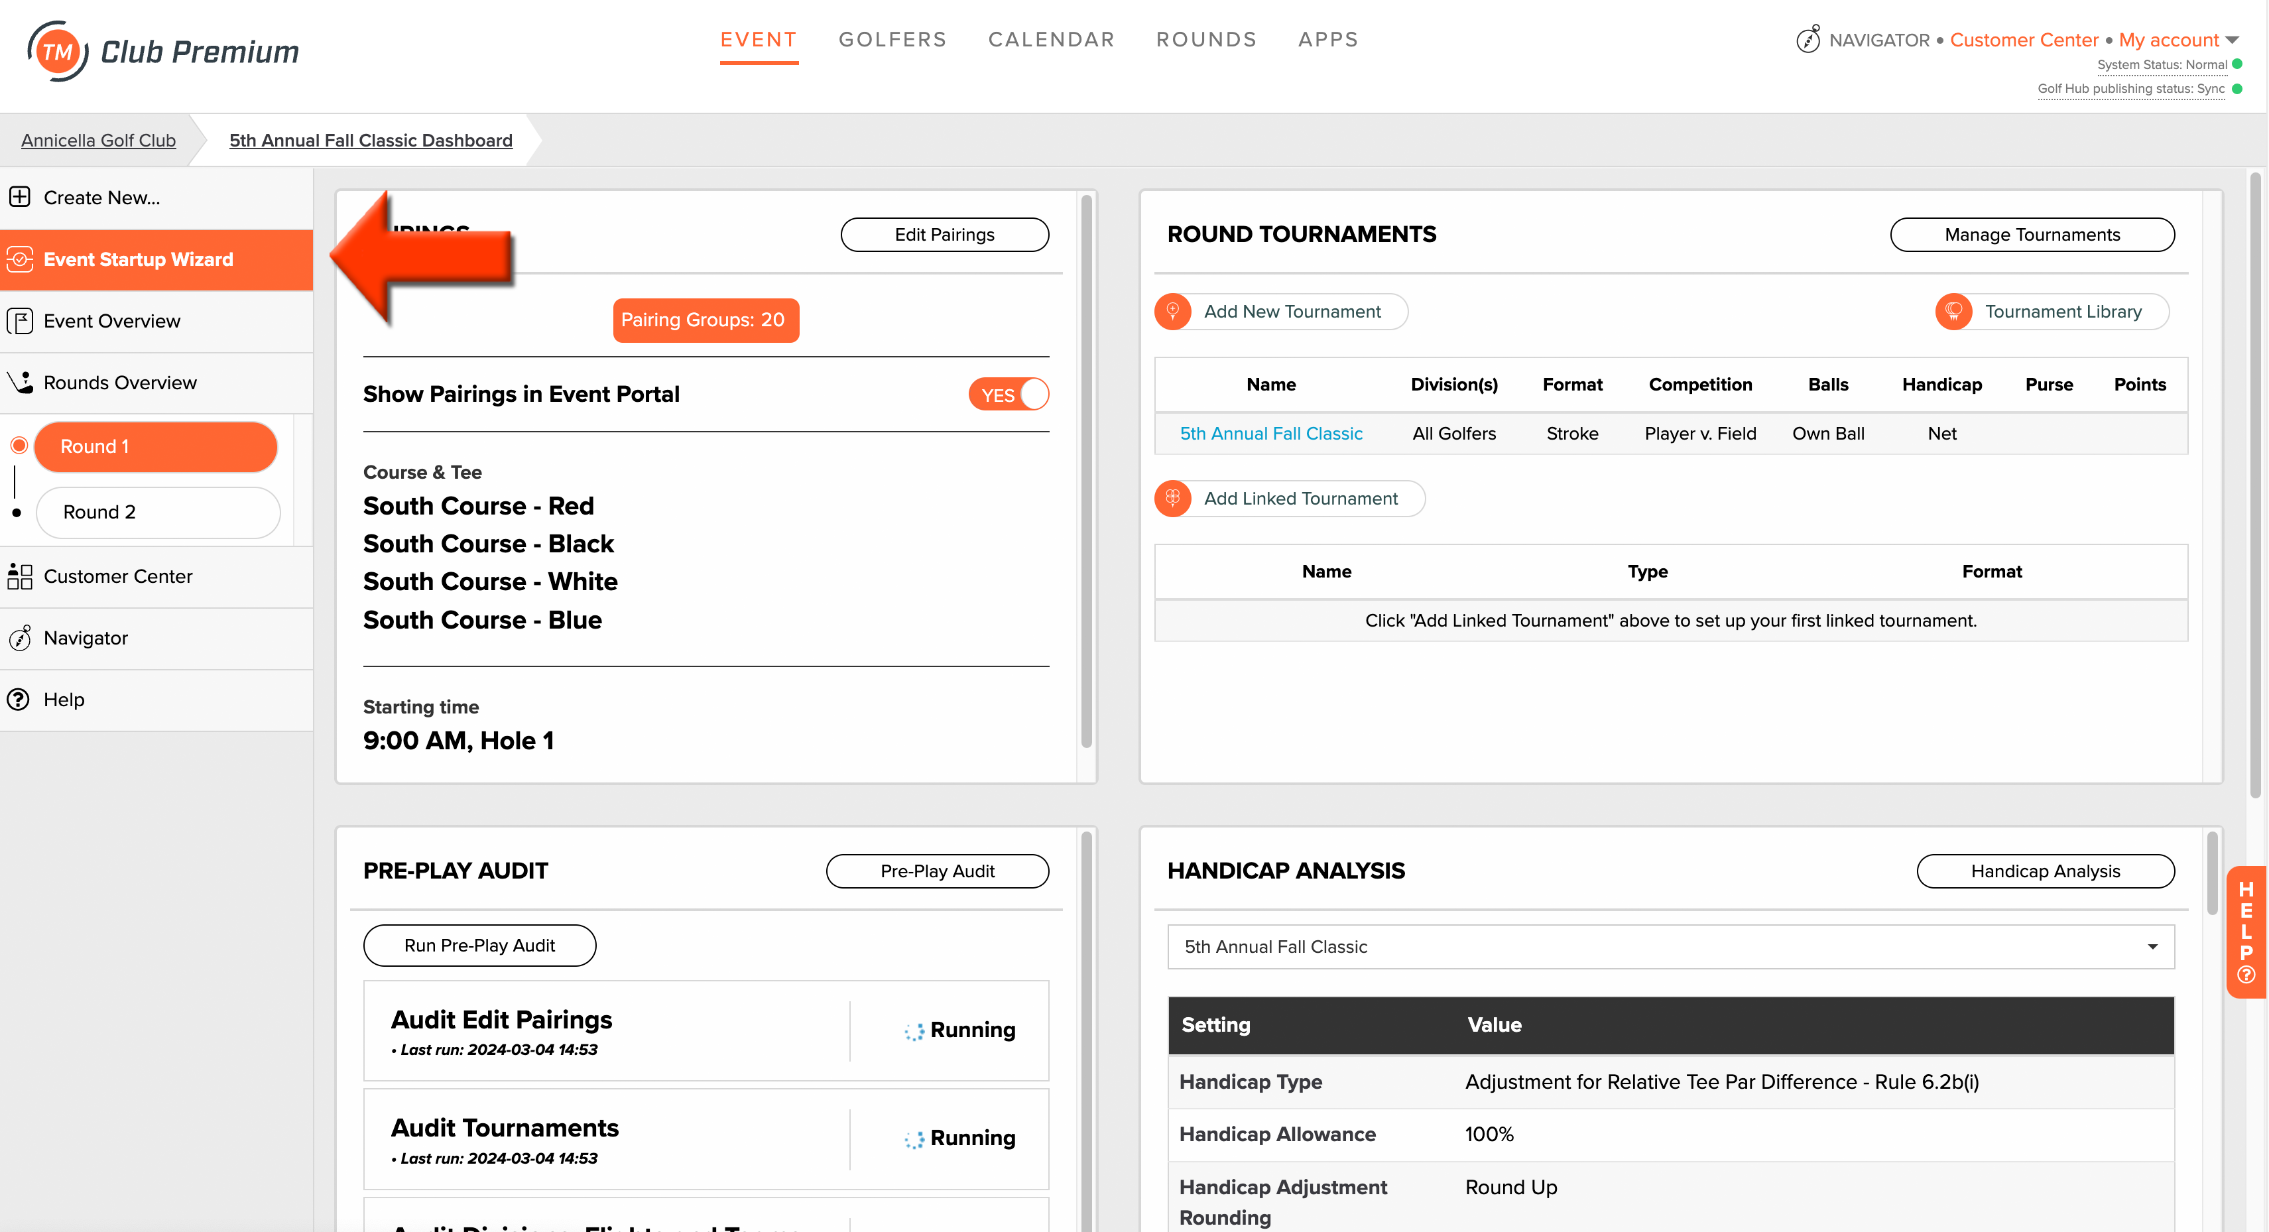Open the Annicella Golf Club breadcrumb link

[x=99, y=140]
